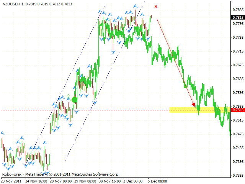Viewport: 245px width, 184px height.
Task: Select the current price label 0.7813
Action: click(x=237, y=17)
